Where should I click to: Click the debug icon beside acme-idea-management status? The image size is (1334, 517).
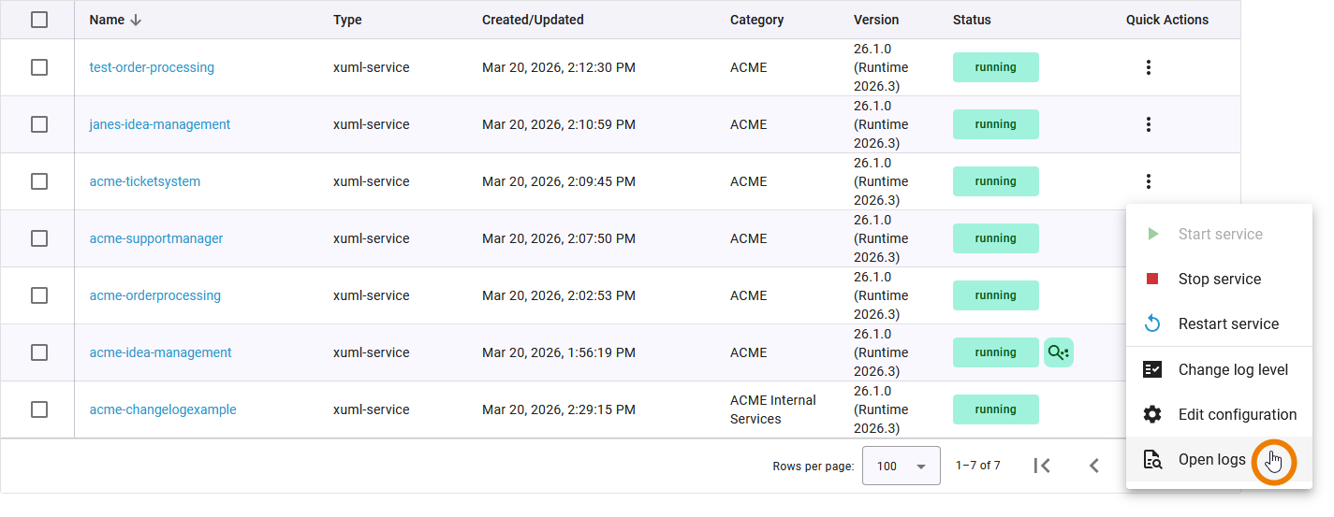pos(1059,352)
